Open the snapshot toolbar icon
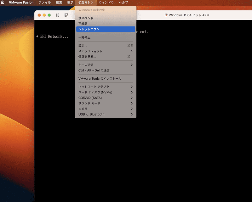The height and width of the screenshot is (202, 252). pos(66,15)
